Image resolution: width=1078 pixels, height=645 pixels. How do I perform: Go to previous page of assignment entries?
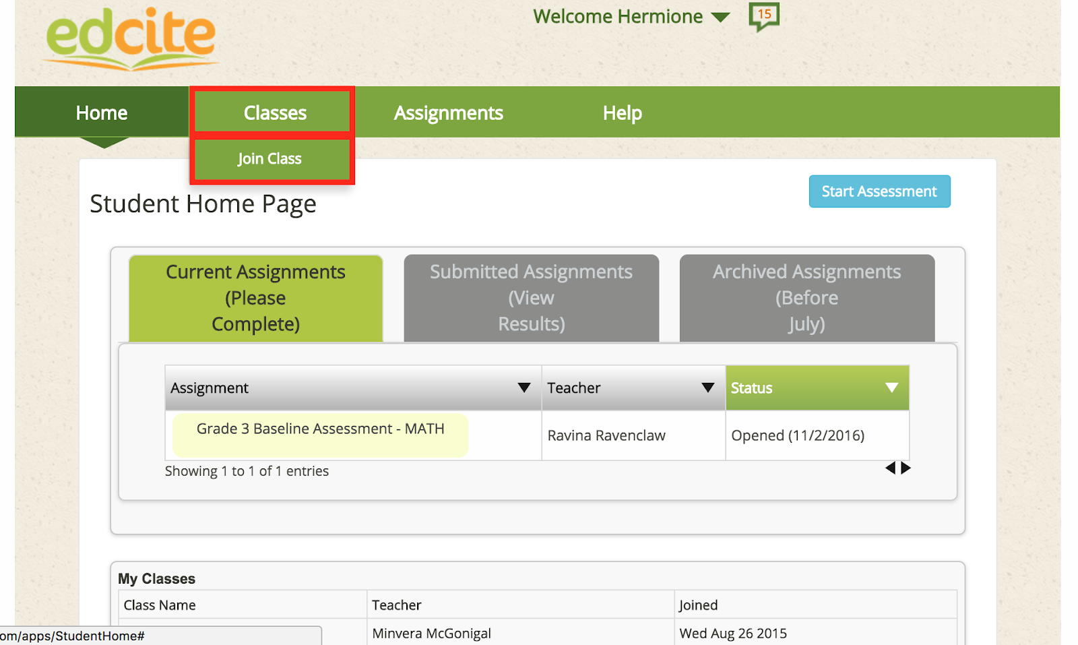point(890,468)
